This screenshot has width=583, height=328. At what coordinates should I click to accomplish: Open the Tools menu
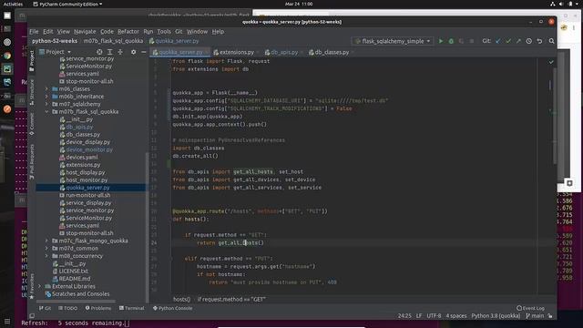[x=164, y=32]
